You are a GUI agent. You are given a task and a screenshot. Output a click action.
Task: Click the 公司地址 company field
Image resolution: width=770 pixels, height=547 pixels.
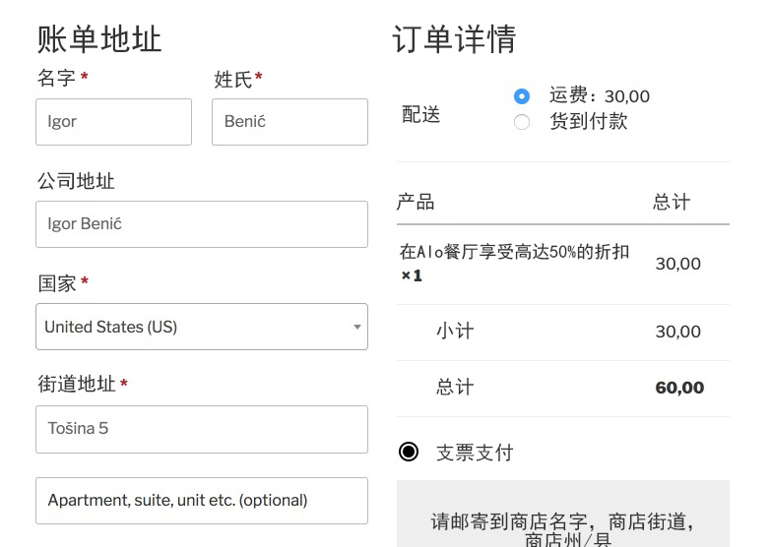[x=201, y=224]
